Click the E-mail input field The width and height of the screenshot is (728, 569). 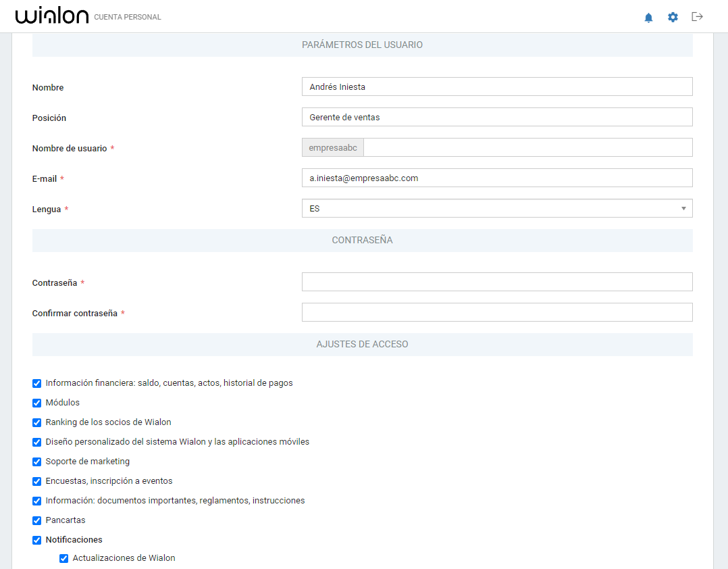[x=496, y=178]
